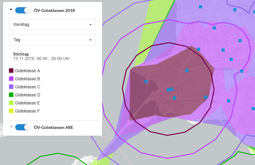This screenshot has height=165, width=255.
Task: Toggle the ÖV-Güteklassen 2018 layer switch
Action: [23, 10]
